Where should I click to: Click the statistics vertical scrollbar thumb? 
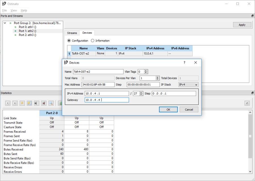tap(250, 136)
